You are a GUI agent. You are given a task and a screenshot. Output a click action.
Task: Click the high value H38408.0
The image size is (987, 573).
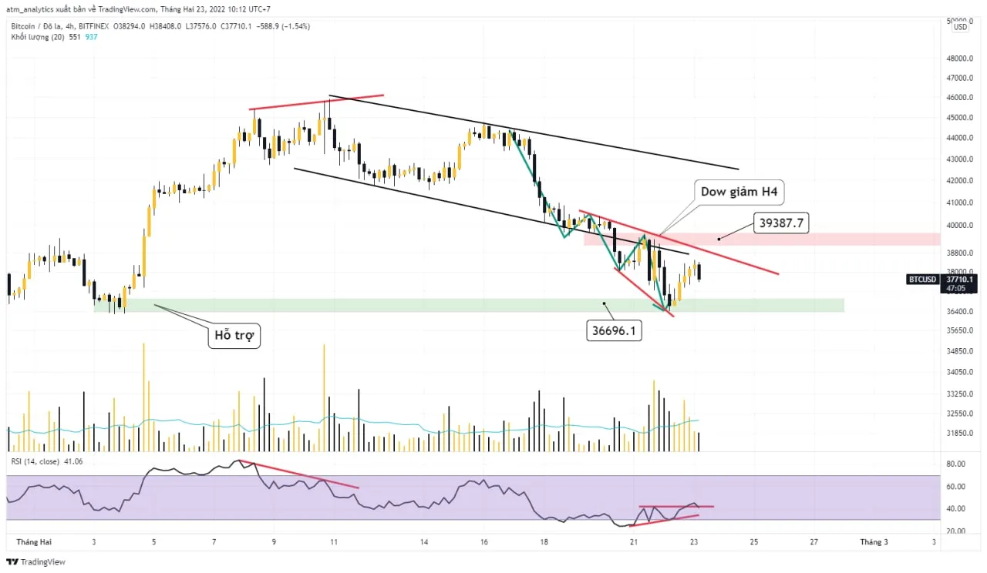point(165,25)
